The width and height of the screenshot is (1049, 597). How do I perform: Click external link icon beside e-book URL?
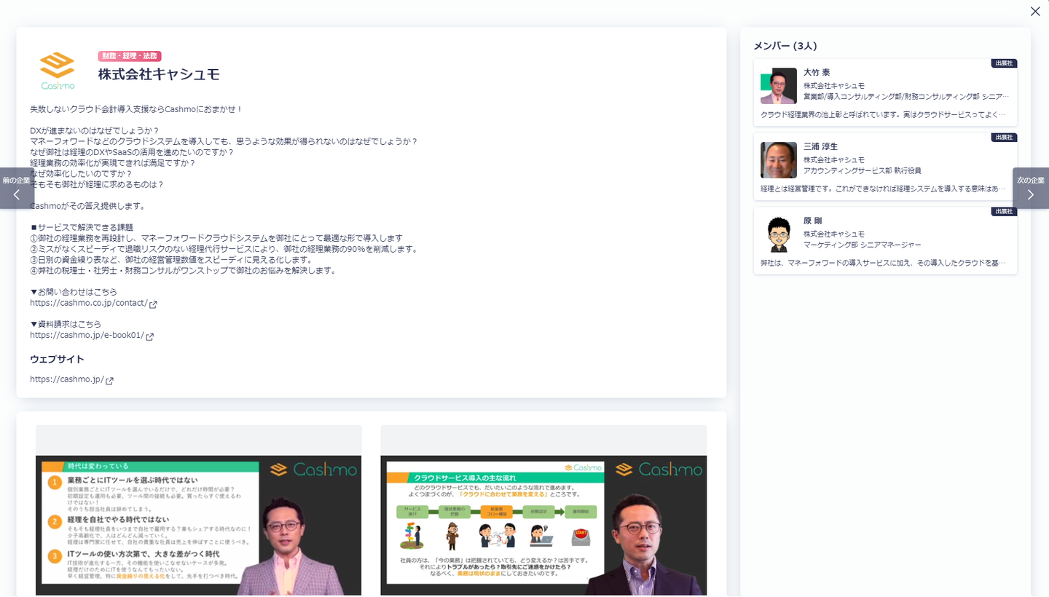click(x=149, y=336)
